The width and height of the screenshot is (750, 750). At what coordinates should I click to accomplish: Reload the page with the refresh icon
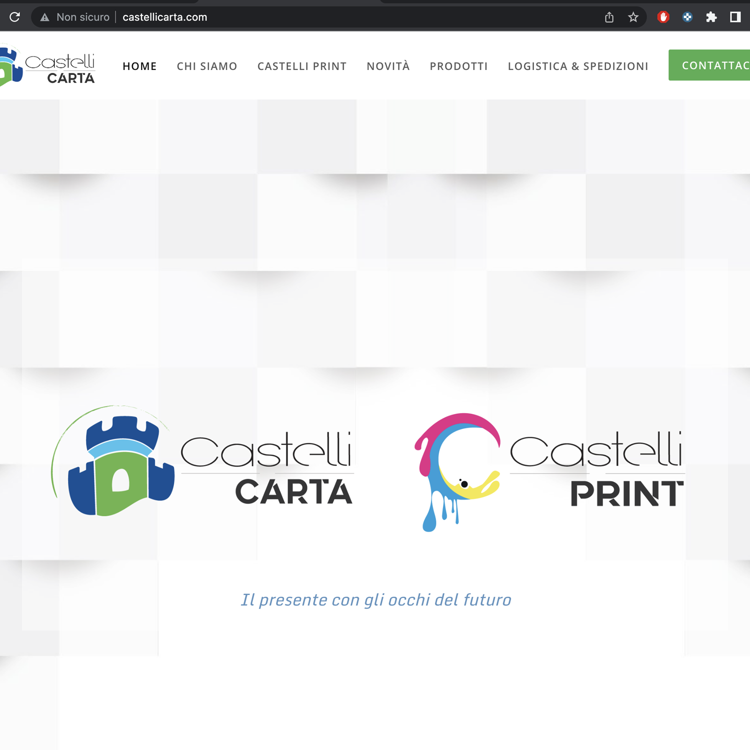pyautogui.click(x=14, y=17)
